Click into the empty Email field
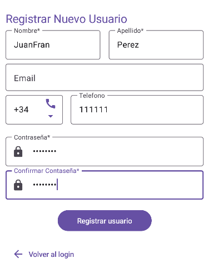The image size is (208, 278). pos(105,77)
